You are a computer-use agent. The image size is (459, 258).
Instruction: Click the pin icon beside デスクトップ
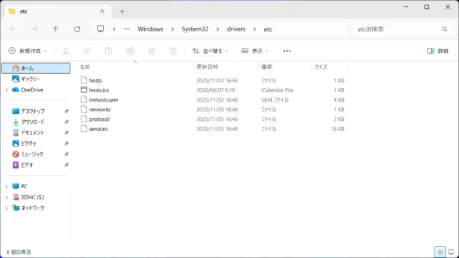pyautogui.click(x=66, y=111)
